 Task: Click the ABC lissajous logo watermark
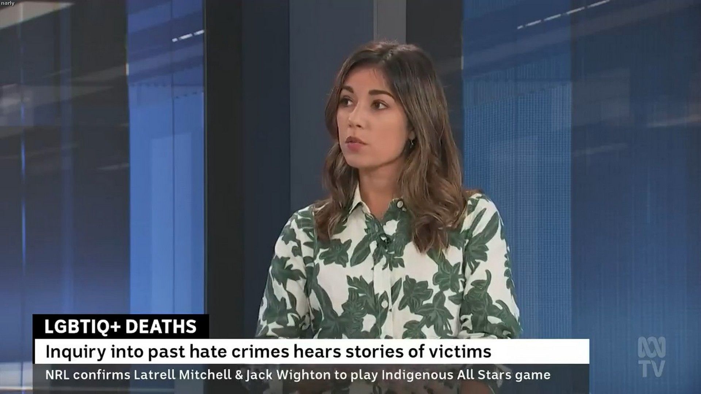[651, 347]
